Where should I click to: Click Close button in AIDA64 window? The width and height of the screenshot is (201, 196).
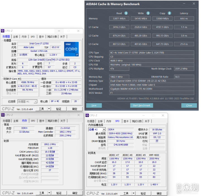[189, 105]
